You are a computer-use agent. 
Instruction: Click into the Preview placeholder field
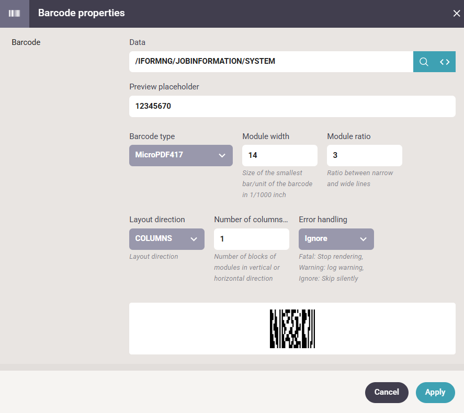pos(292,107)
